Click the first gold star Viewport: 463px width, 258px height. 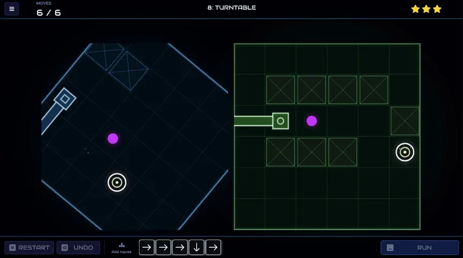416,9
